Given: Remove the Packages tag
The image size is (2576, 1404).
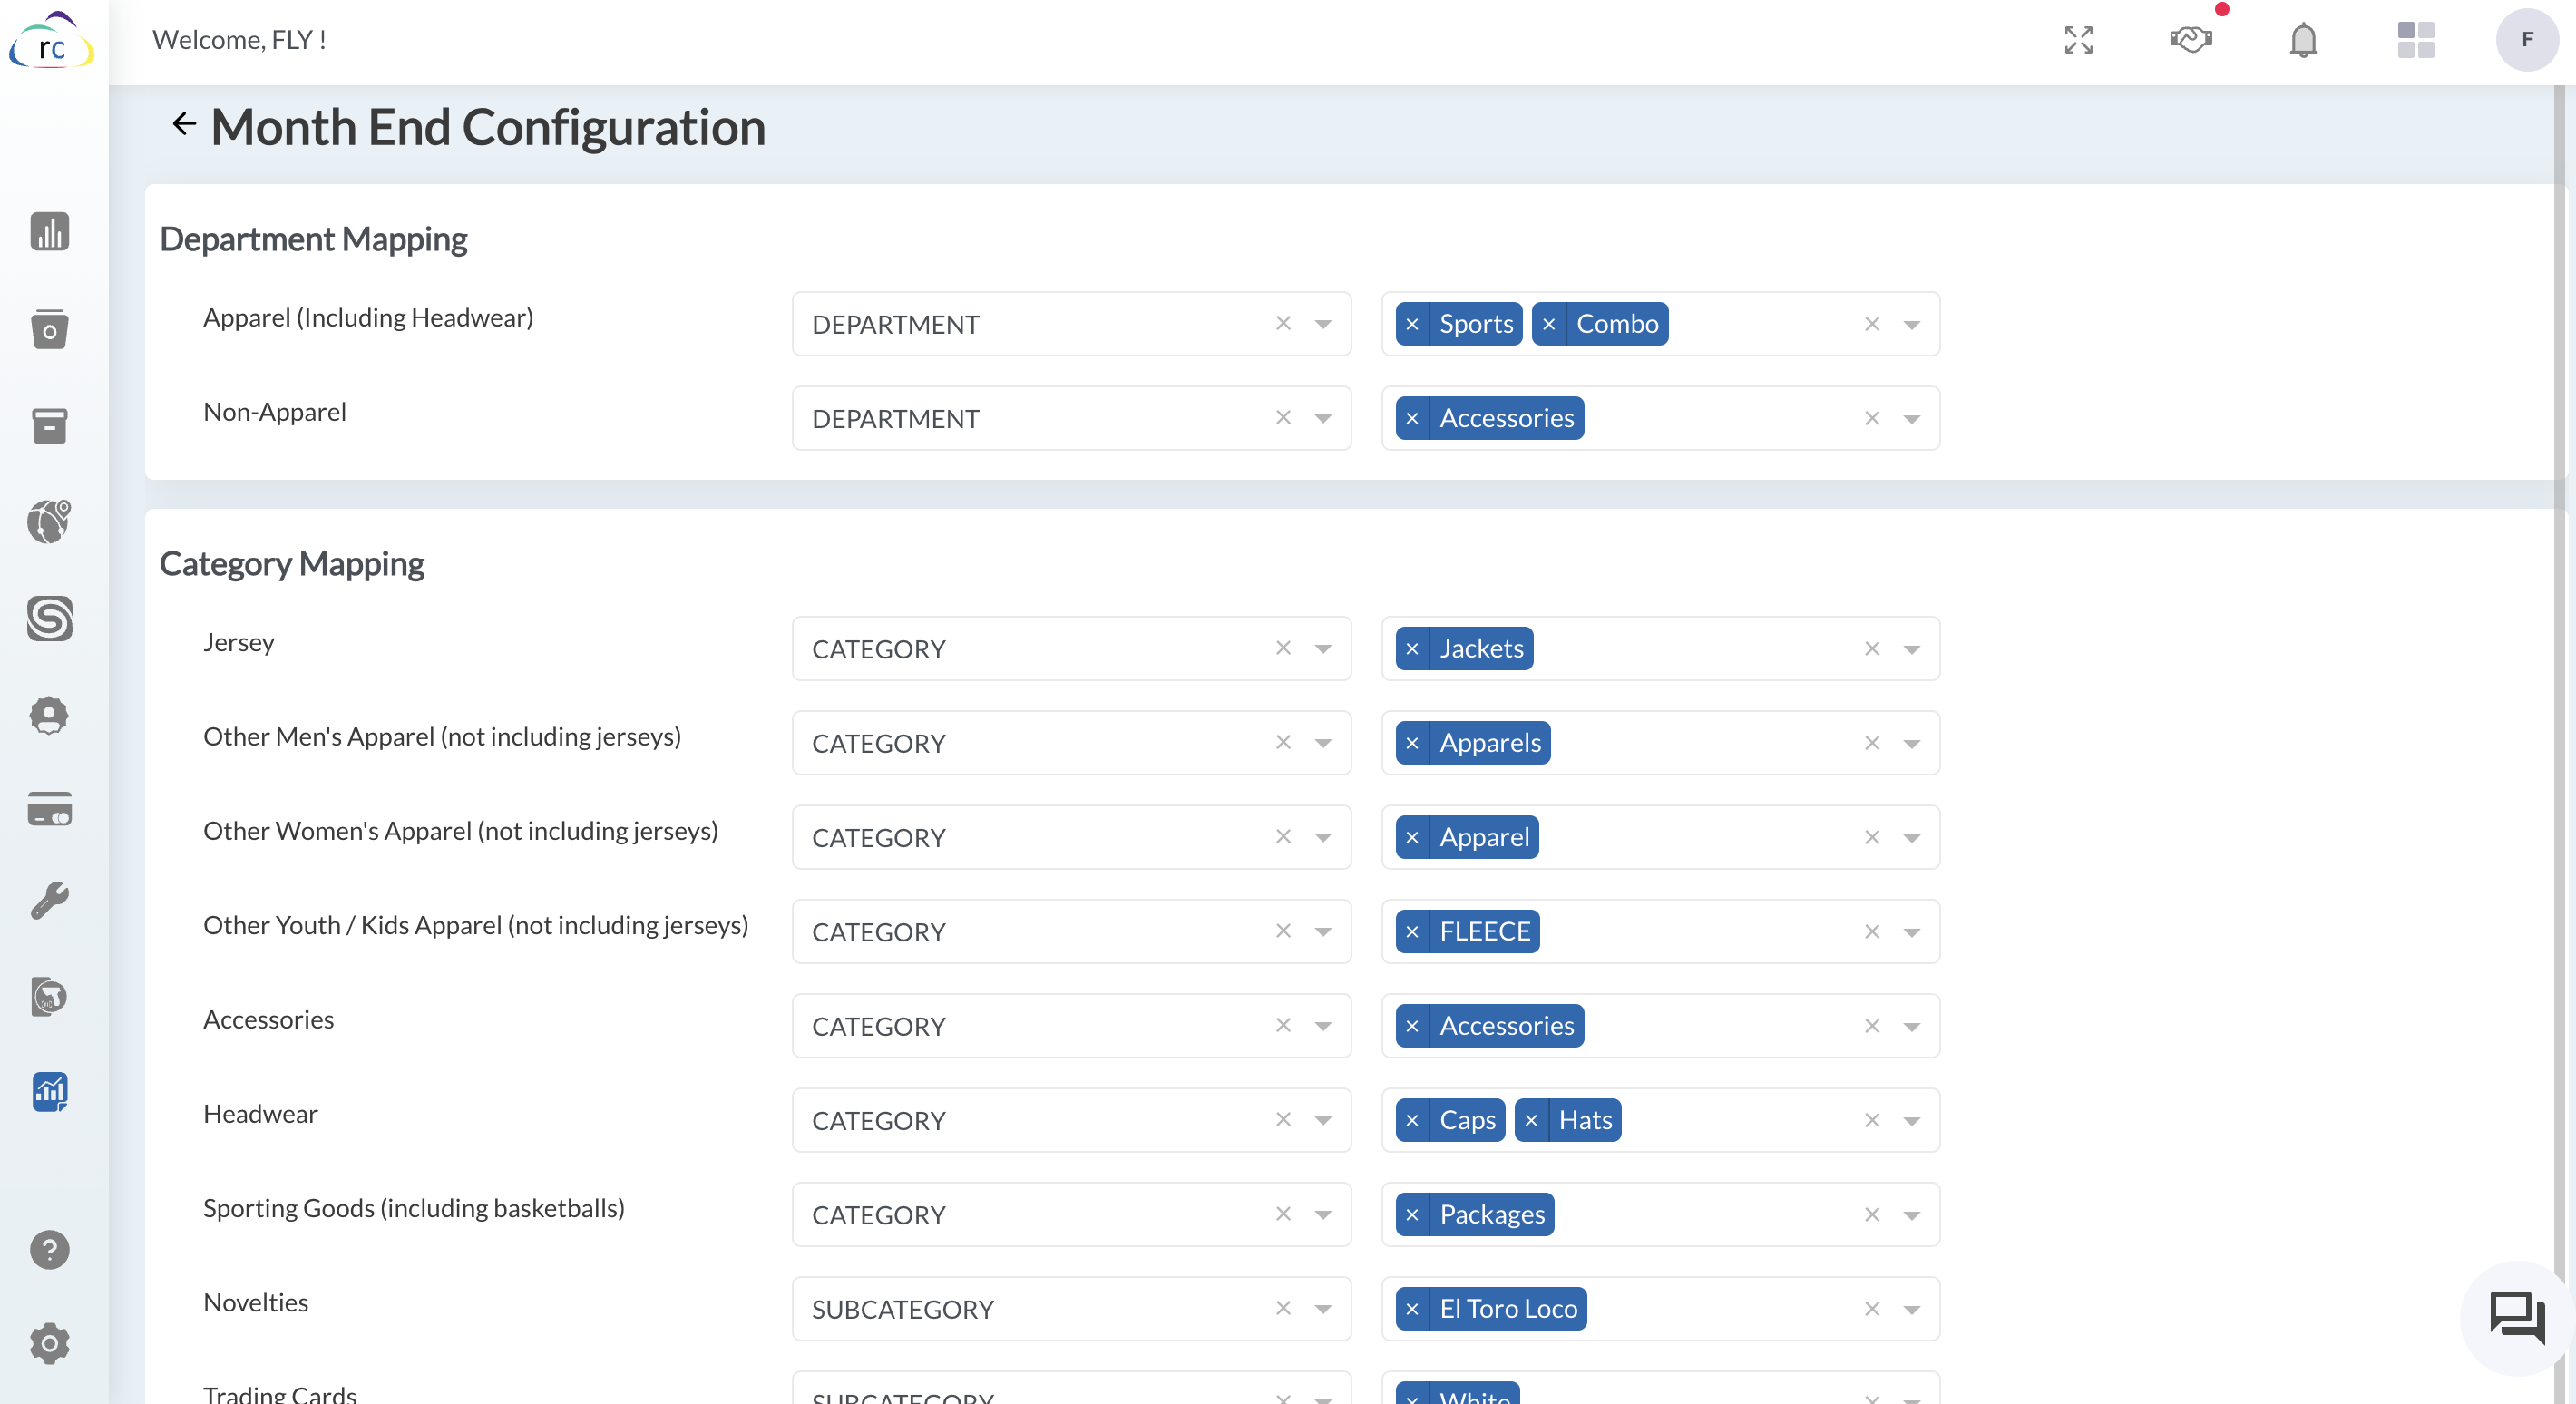Looking at the screenshot, I should tap(1412, 1215).
